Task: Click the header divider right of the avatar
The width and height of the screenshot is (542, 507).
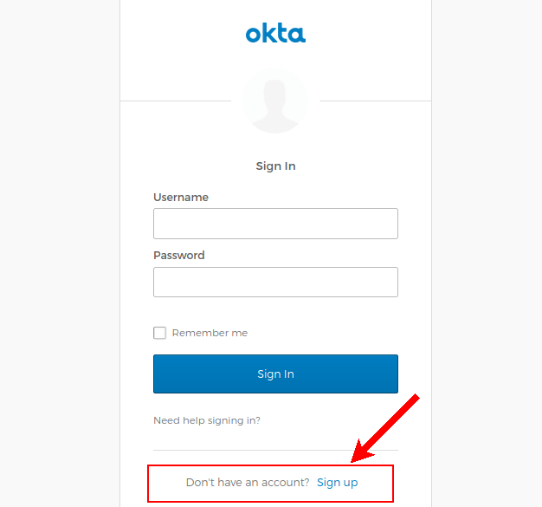Action: (375, 101)
